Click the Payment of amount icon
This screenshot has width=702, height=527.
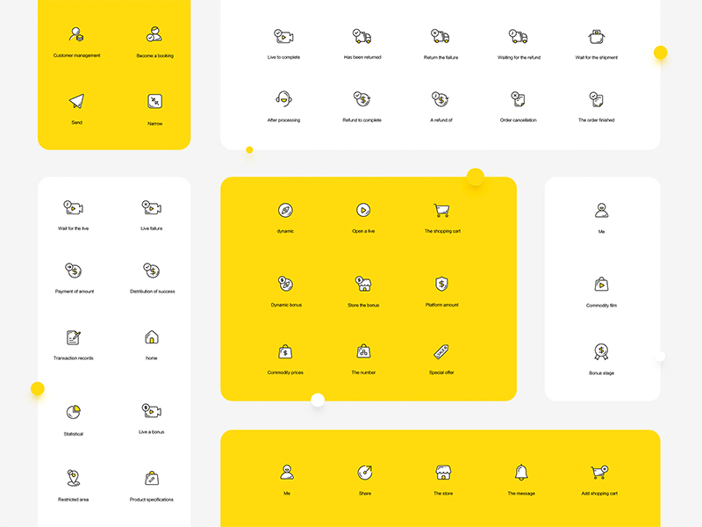coord(73,268)
